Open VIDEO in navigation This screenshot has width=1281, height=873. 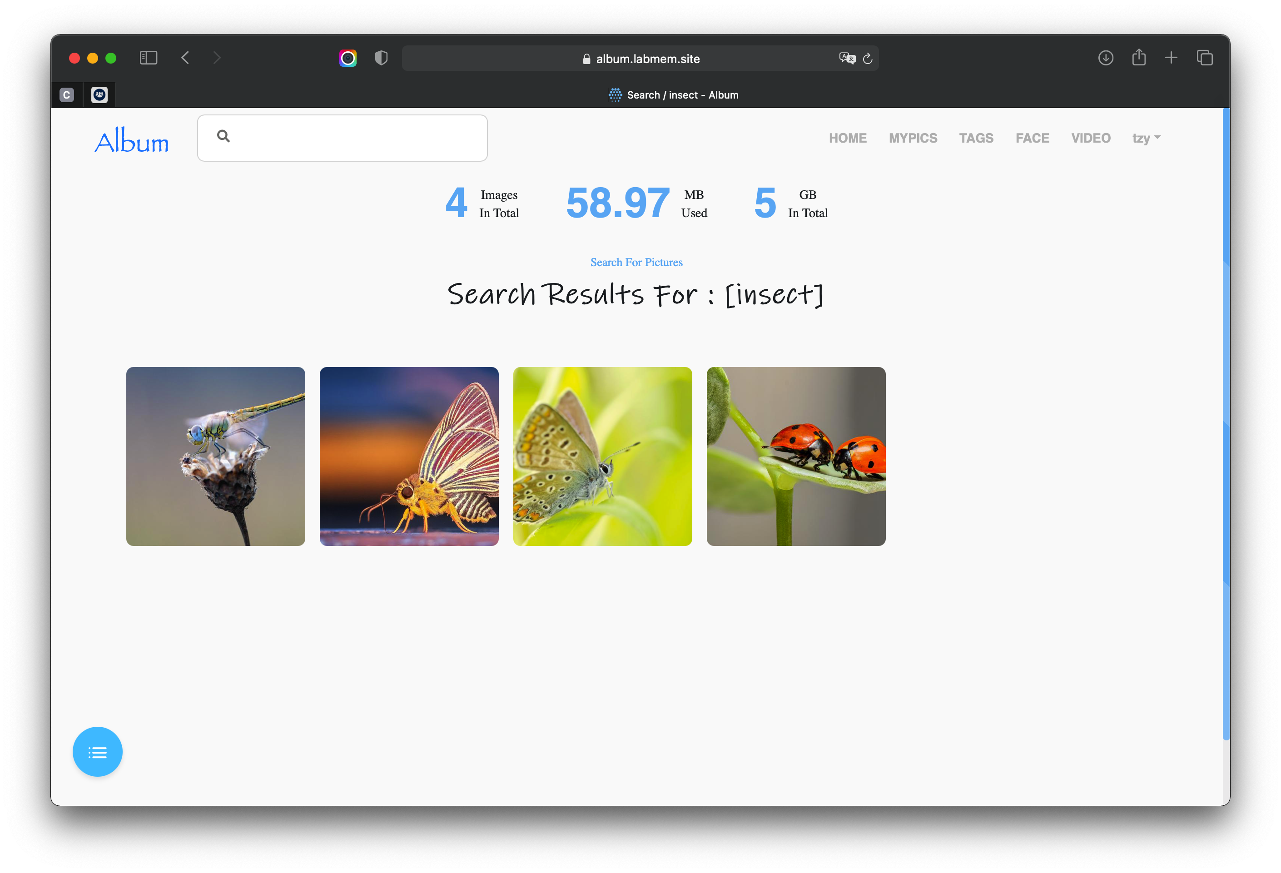click(1091, 138)
